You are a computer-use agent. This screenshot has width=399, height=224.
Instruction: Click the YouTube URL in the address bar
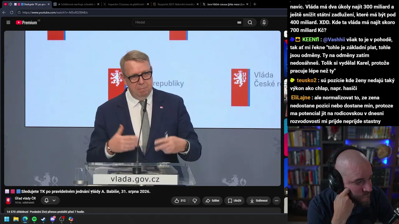(x=55, y=12)
